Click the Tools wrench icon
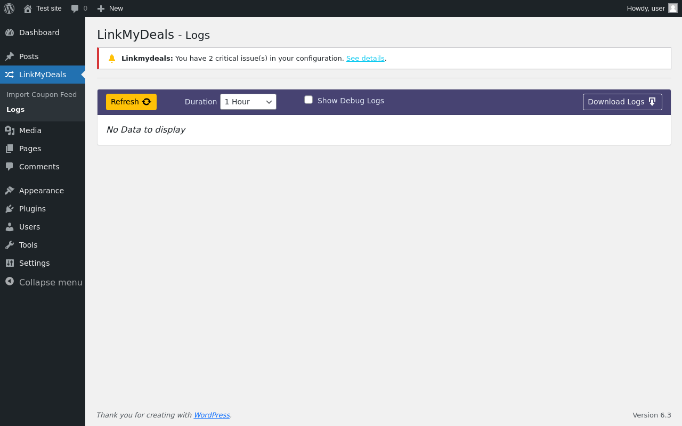 [x=10, y=245]
